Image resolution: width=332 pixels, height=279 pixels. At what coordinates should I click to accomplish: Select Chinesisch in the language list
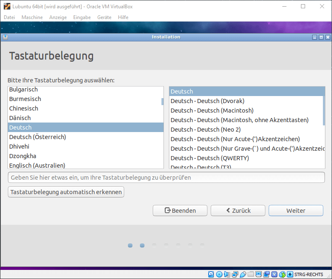[86, 108]
